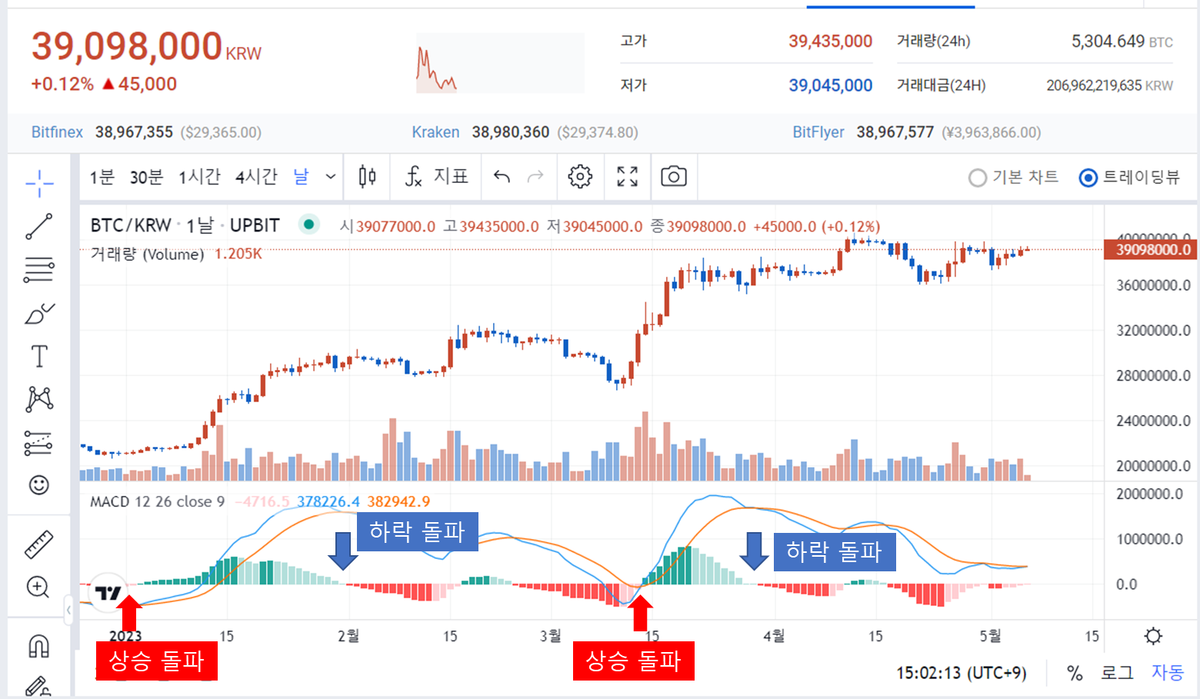Open the chart scale settings gear icon
This screenshot has width=1200, height=699.
click(1152, 636)
